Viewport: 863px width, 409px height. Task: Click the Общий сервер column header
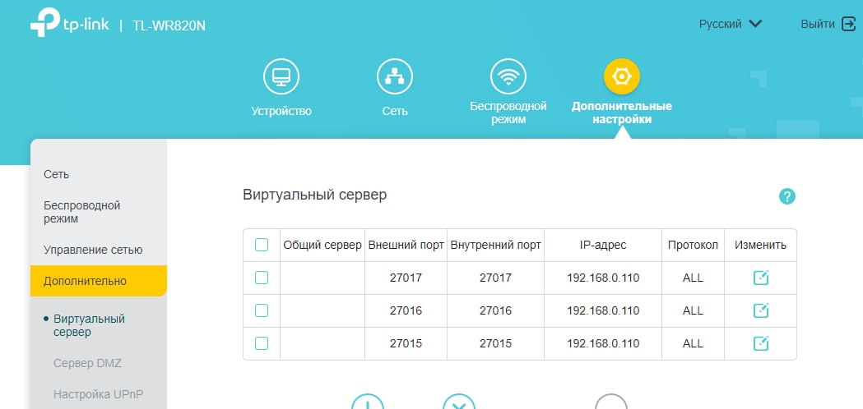[322, 246]
